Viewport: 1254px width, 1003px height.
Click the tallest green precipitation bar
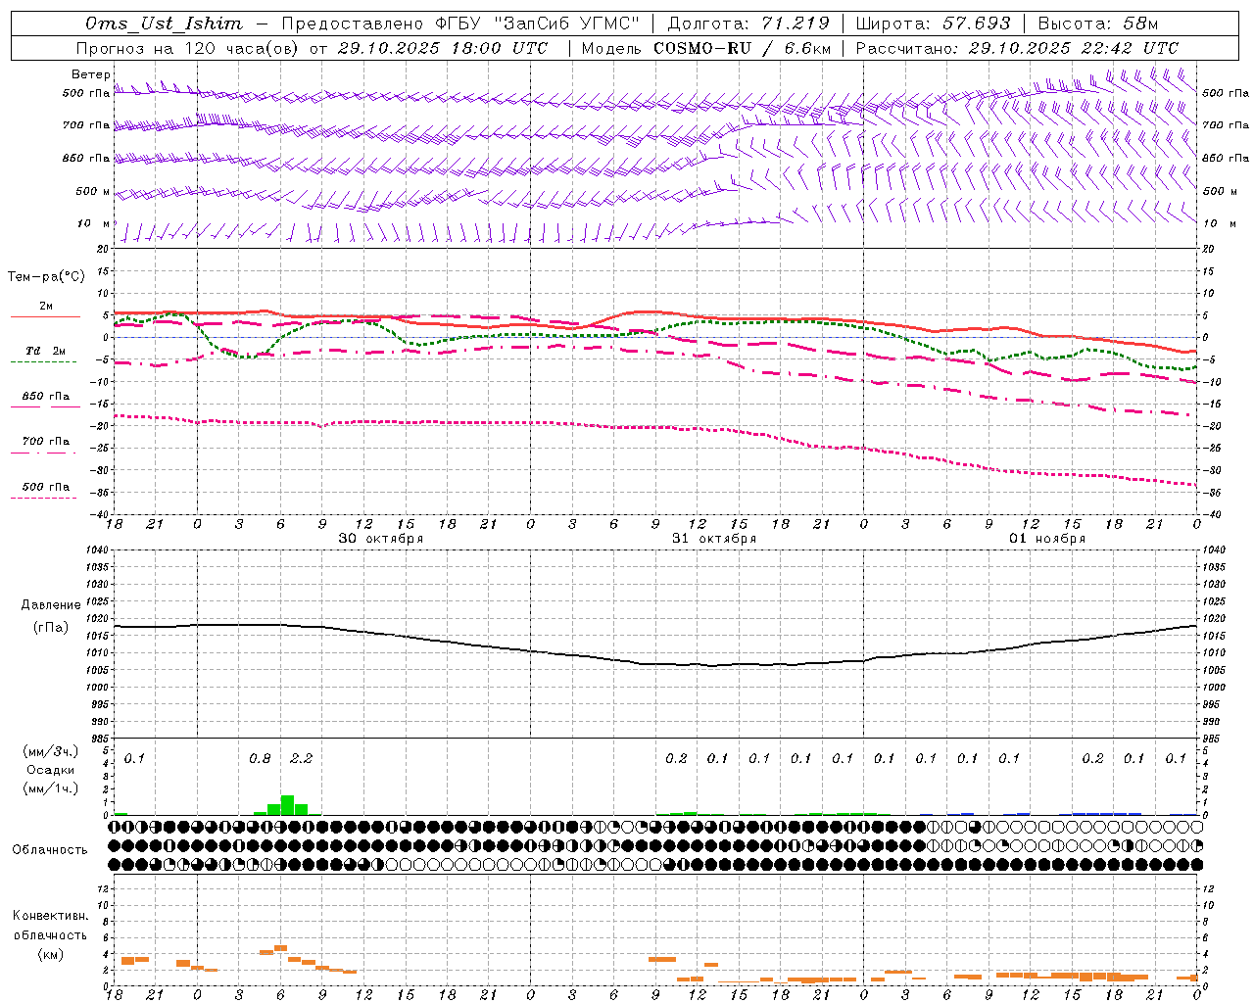tap(288, 805)
